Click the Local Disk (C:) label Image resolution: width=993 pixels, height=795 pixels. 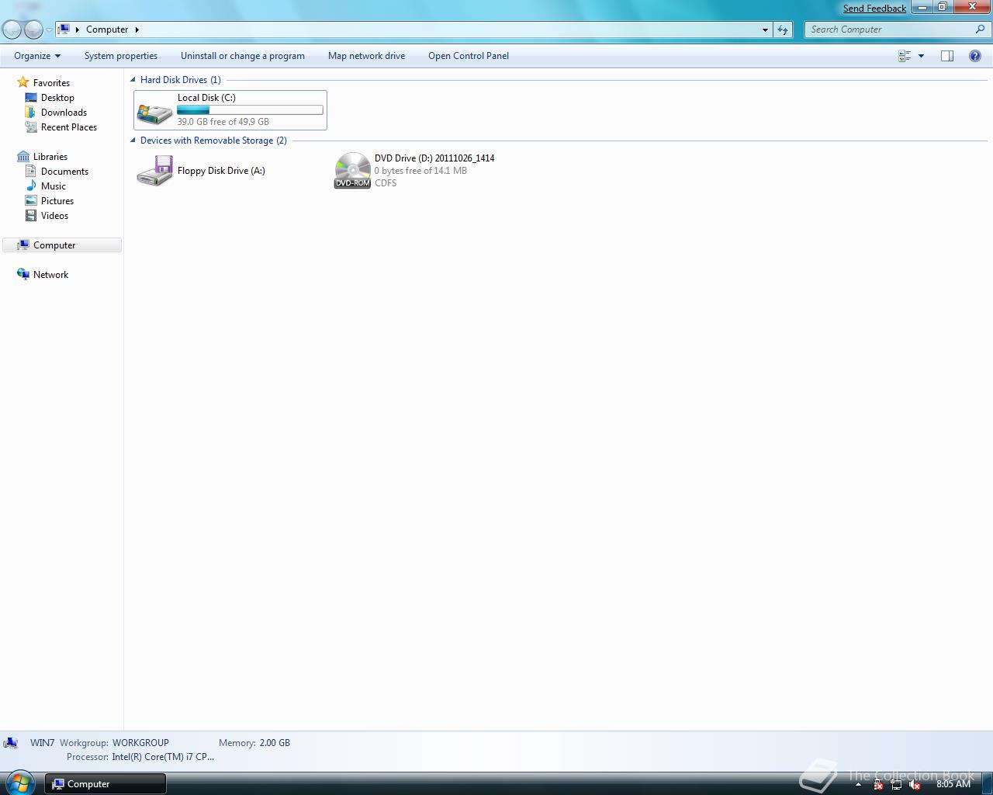(206, 98)
